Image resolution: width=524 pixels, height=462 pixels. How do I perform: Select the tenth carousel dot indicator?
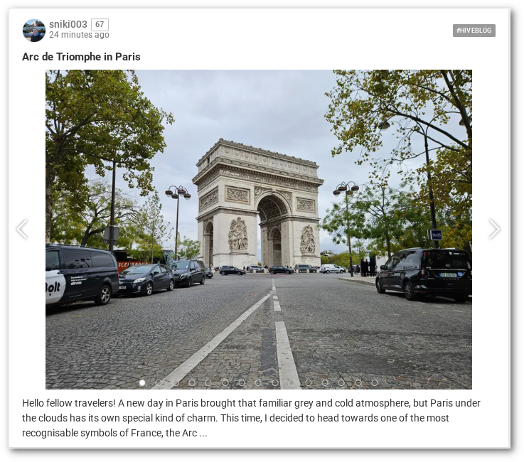coord(292,383)
